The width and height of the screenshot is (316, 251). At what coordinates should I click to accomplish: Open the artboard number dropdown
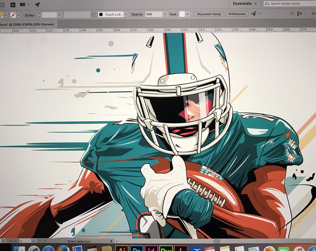(33, 241)
